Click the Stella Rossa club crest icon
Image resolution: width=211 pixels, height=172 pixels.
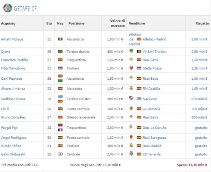point(131,68)
